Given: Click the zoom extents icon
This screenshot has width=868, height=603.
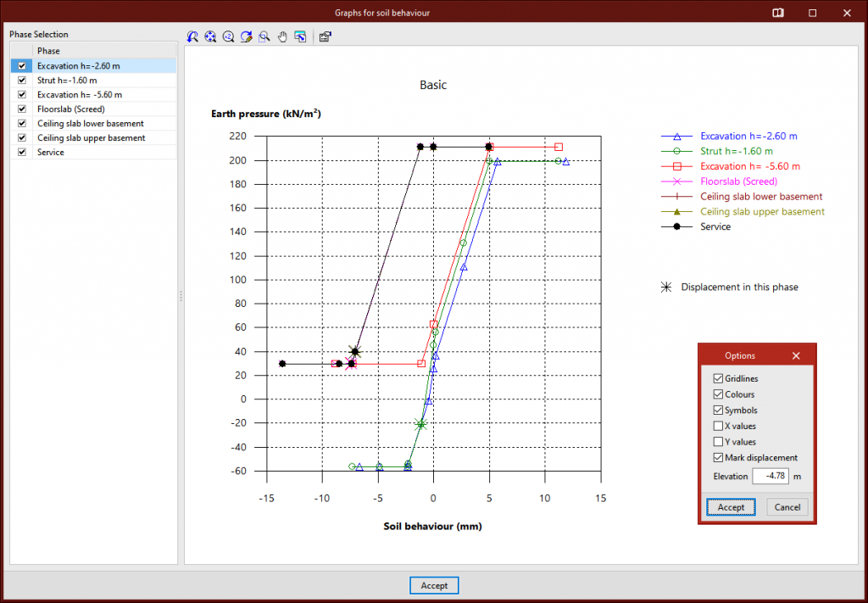Looking at the screenshot, I should point(210,36).
